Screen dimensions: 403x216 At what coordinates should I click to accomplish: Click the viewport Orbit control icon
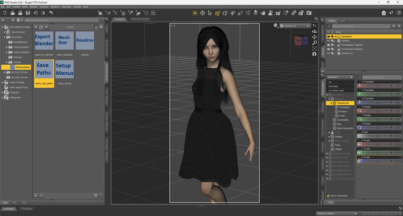[314, 31]
